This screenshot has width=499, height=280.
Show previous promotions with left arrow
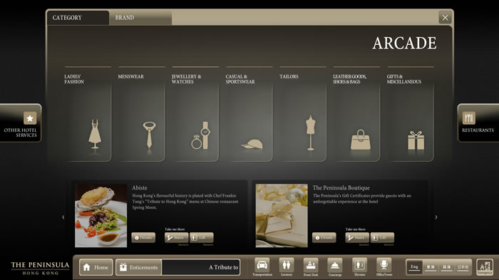point(63,217)
